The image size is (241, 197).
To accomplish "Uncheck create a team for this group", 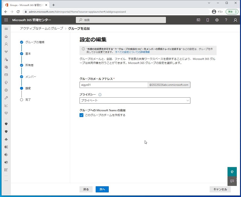I will coord(81,115).
